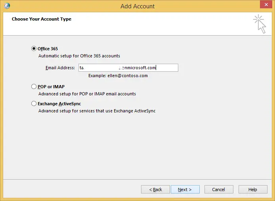
Task: Cancel the Add Account wizard
Action: pos(219,190)
